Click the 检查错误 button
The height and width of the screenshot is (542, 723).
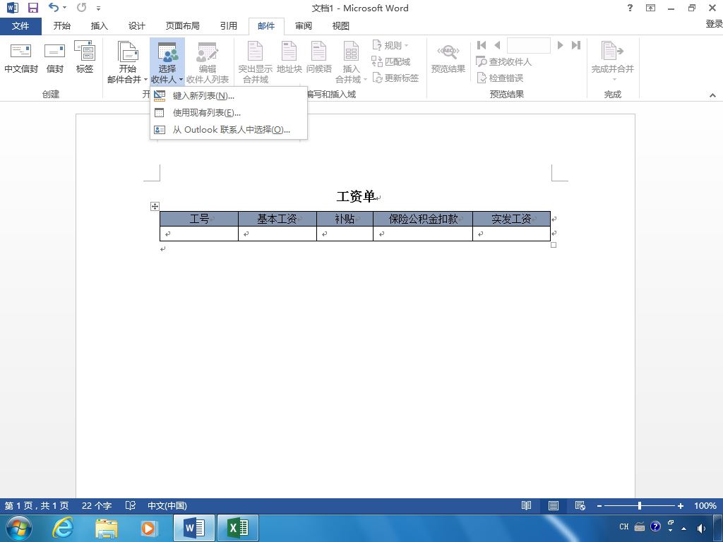(500, 78)
